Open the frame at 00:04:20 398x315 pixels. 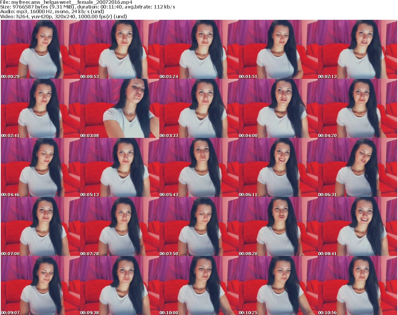point(358,108)
